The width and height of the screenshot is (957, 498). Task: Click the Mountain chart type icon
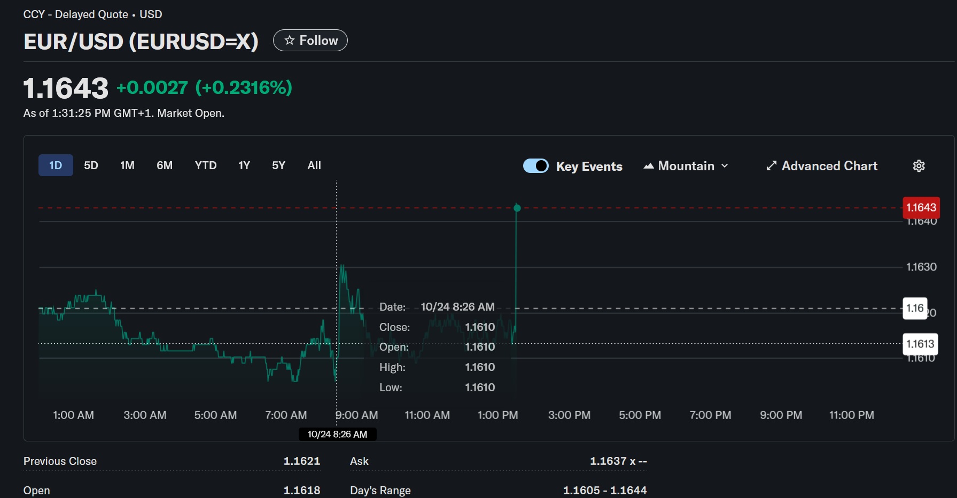649,166
